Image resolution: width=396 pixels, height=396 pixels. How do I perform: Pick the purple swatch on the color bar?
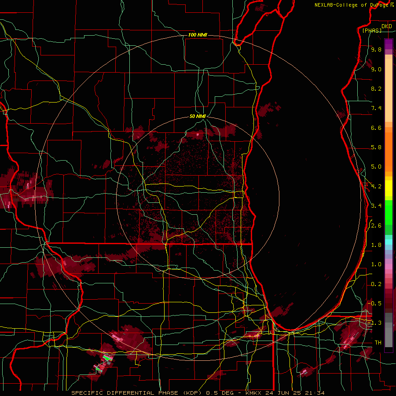coord(389,44)
